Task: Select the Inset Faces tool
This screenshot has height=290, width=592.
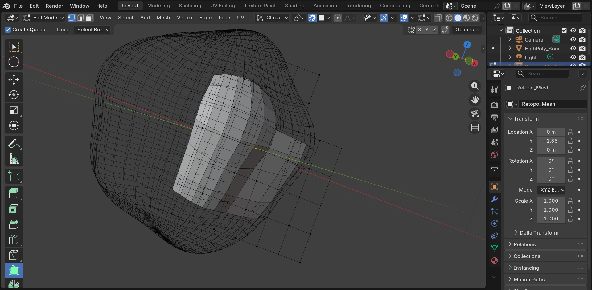Action: tap(14, 209)
